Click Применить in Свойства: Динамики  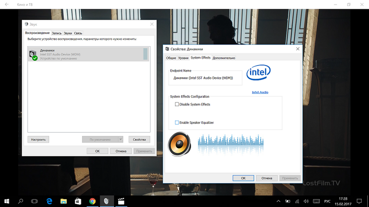pyautogui.click(x=290, y=178)
